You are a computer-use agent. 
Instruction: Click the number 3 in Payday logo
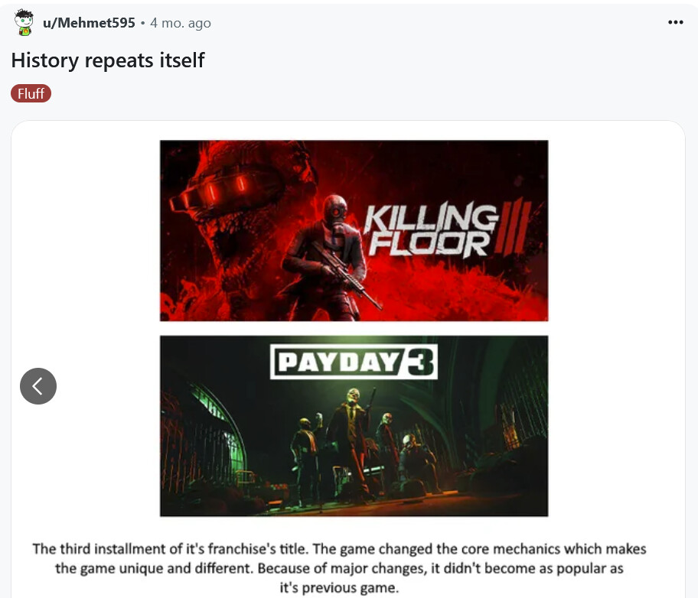pyautogui.click(x=421, y=362)
